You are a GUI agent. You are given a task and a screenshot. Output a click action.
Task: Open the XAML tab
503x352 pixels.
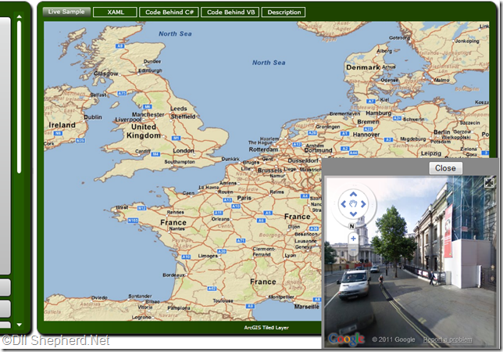click(115, 13)
